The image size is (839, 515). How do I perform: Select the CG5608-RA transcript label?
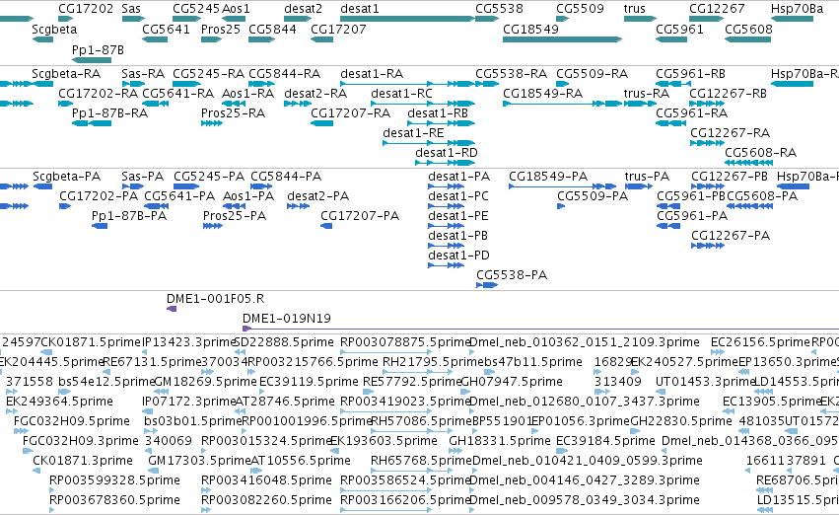[761, 153]
